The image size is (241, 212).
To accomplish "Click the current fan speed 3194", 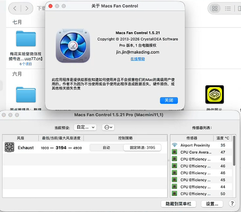I will tap(61, 148).
